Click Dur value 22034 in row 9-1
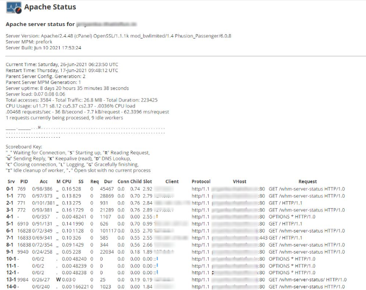Image resolution: width=366 pixels, height=290 pixels. pos(107,252)
